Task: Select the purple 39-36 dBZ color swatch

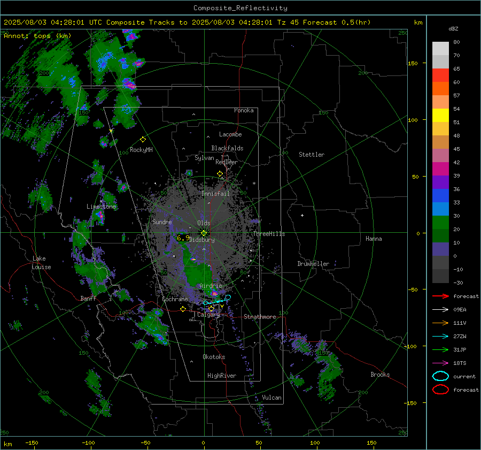Action: tap(440, 182)
